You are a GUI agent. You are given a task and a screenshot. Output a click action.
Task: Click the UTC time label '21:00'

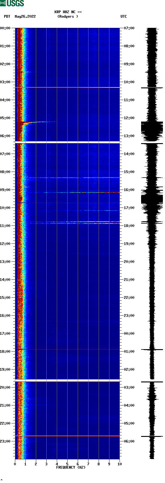[x=129, y=280]
